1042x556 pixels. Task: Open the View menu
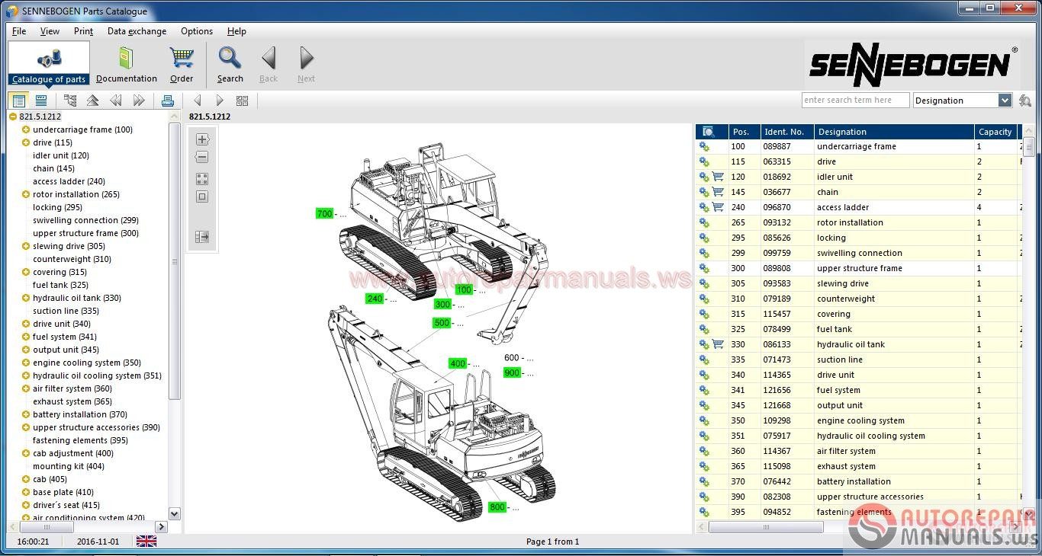pos(50,31)
